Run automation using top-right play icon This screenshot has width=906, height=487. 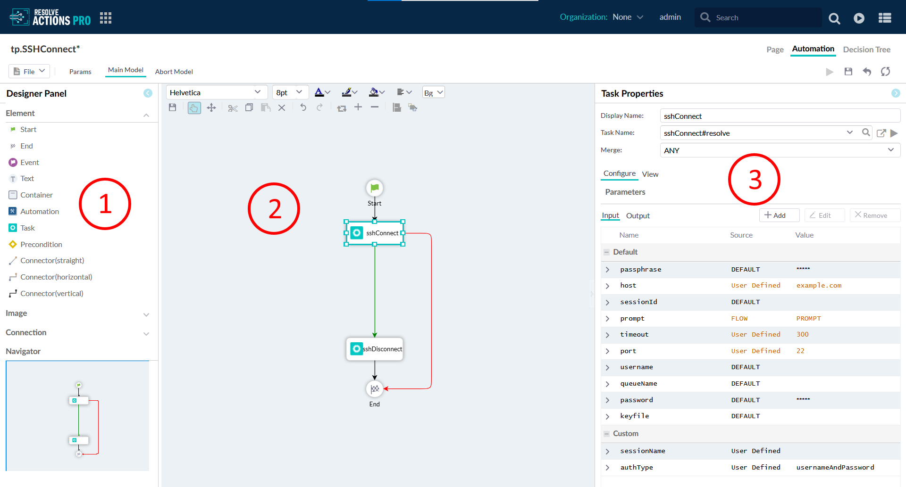coord(829,72)
